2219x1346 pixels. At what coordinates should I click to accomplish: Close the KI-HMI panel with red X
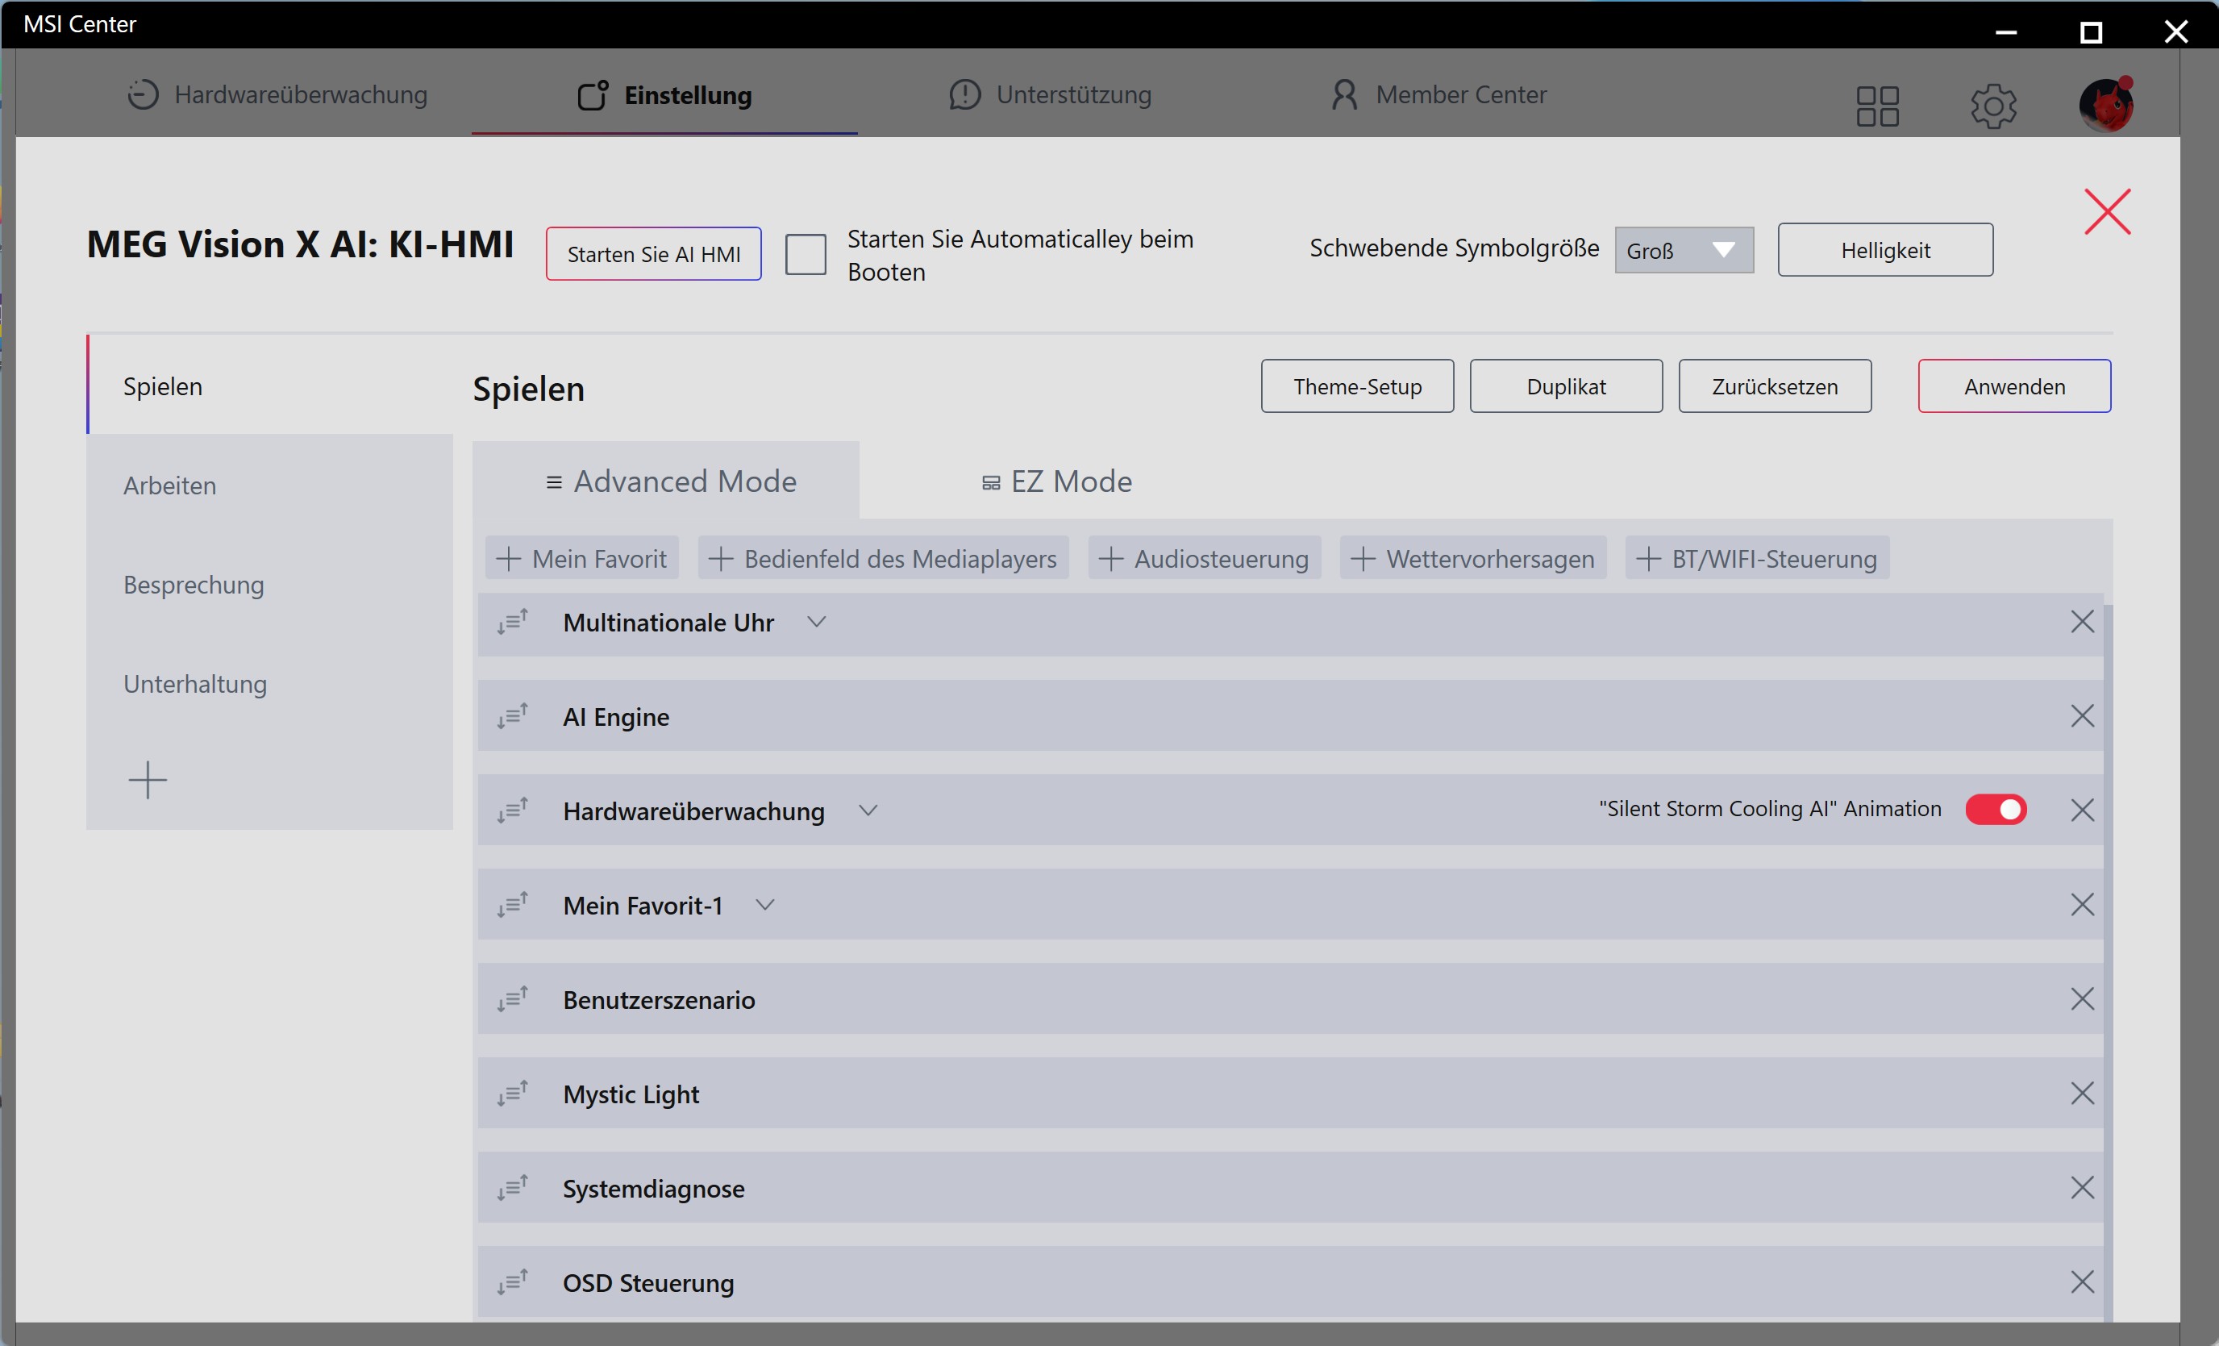(x=2108, y=212)
